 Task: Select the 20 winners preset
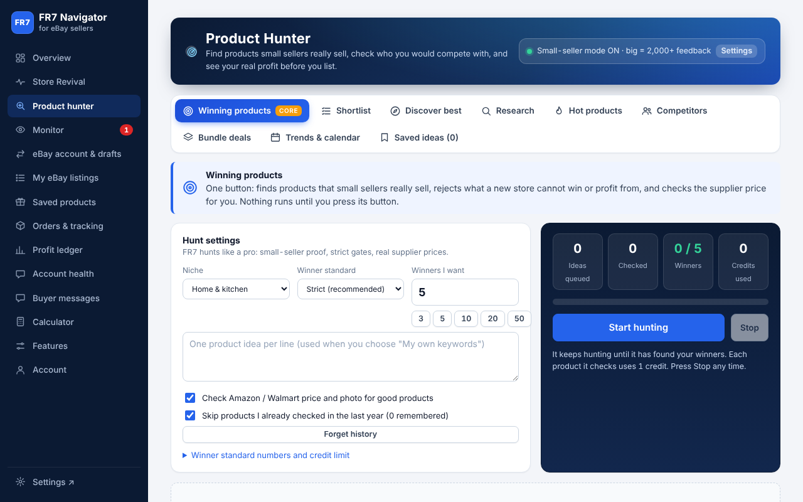492,319
